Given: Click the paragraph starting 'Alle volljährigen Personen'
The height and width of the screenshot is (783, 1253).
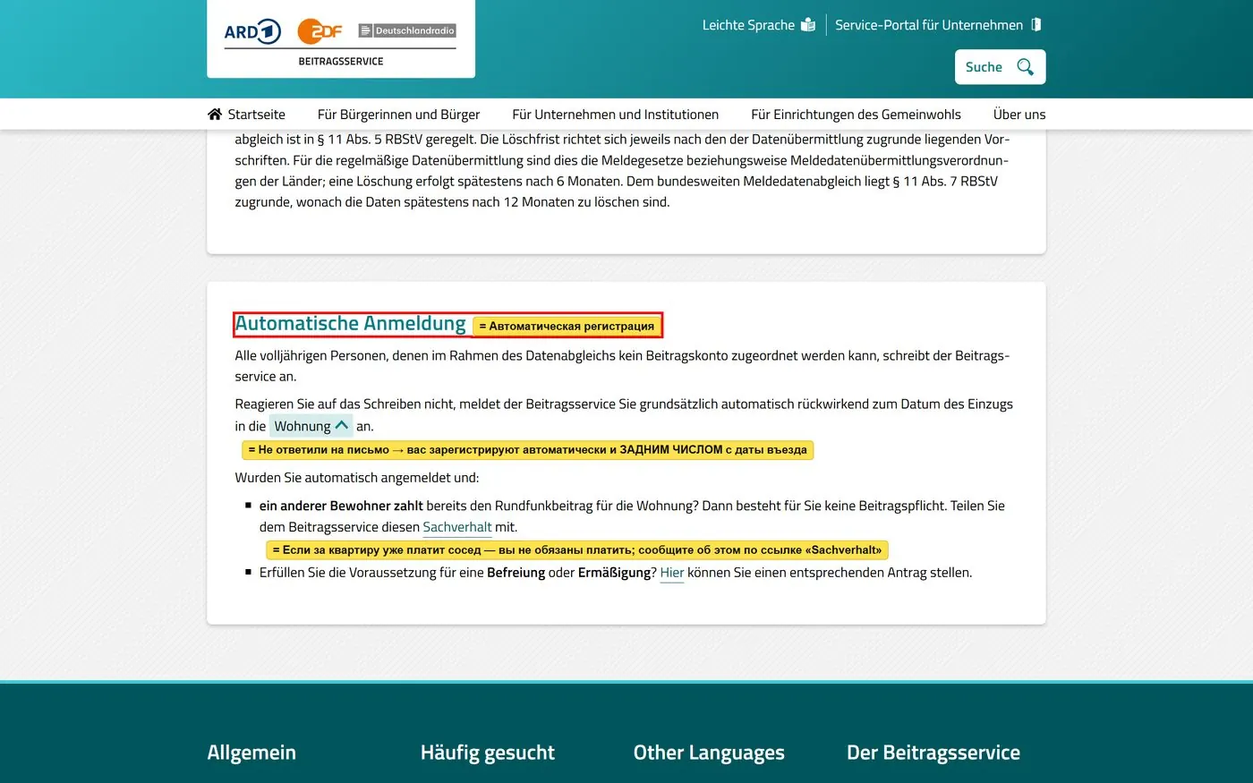Looking at the screenshot, I should [622, 366].
